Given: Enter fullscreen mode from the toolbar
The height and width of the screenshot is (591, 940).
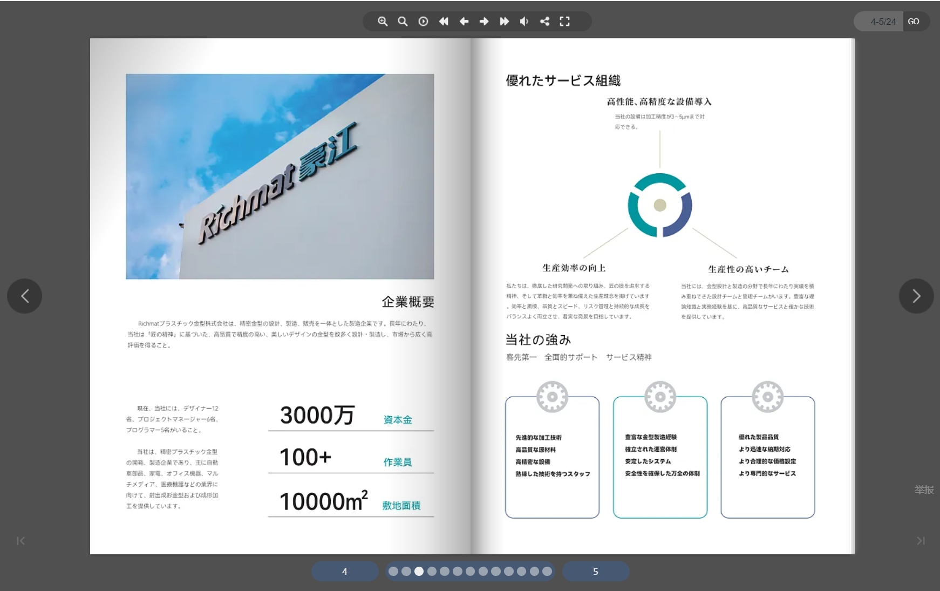Looking at the screenshot, I should (x=564, y=22).
